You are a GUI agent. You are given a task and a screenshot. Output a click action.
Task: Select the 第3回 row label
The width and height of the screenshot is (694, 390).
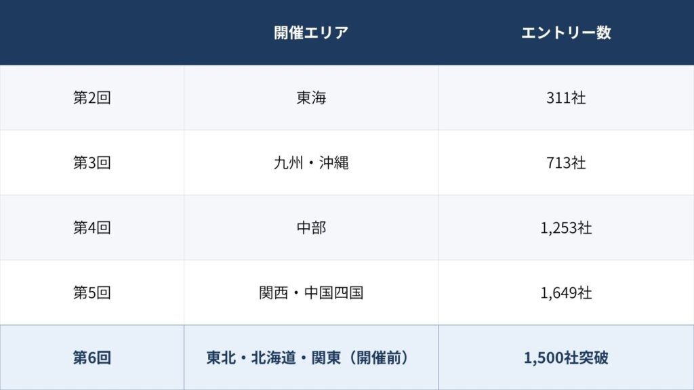92,162
